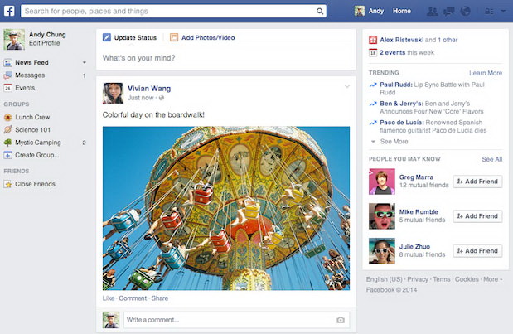Open News Feed sort options arrow
The image size is (513, 334).
[84, 63]
